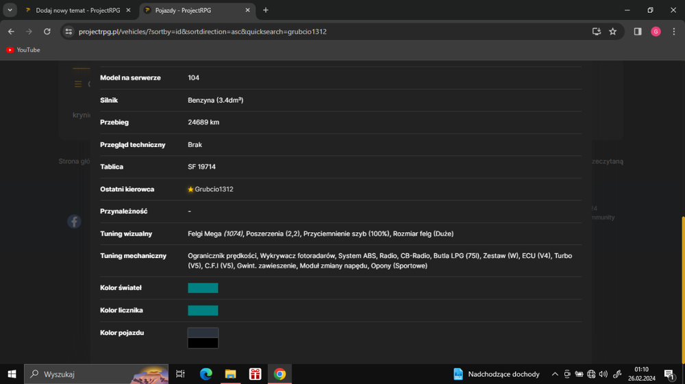Click the Tuning wizualny label
The height and width of the screenshot is (384, 685).
click(x=126, y=234)
